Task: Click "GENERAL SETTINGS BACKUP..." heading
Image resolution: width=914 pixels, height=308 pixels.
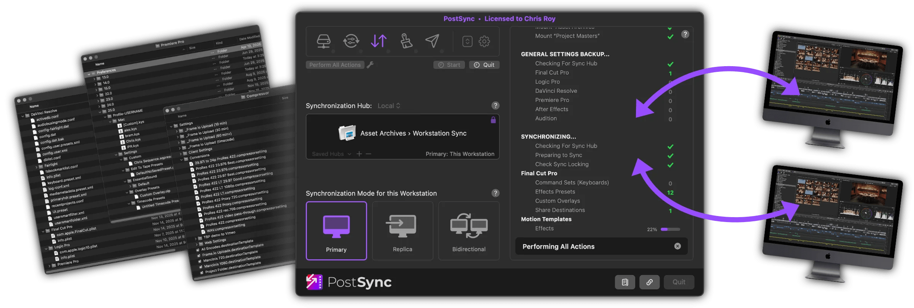Action: pos(565,54)
